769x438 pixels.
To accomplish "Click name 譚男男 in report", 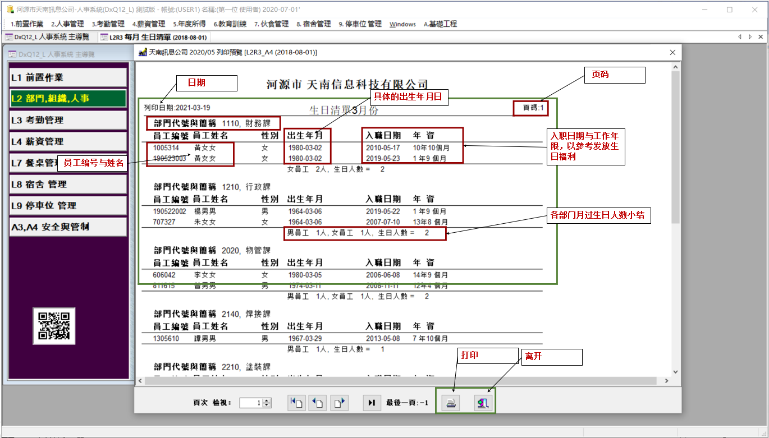I will click(205, 339).
